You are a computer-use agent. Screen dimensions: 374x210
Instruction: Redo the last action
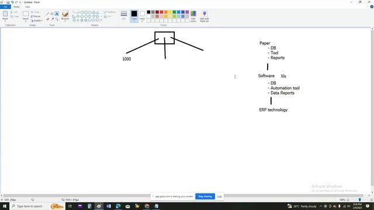pos(16,2)
